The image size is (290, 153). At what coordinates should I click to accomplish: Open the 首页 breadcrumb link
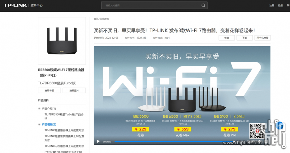pos(96,19)
